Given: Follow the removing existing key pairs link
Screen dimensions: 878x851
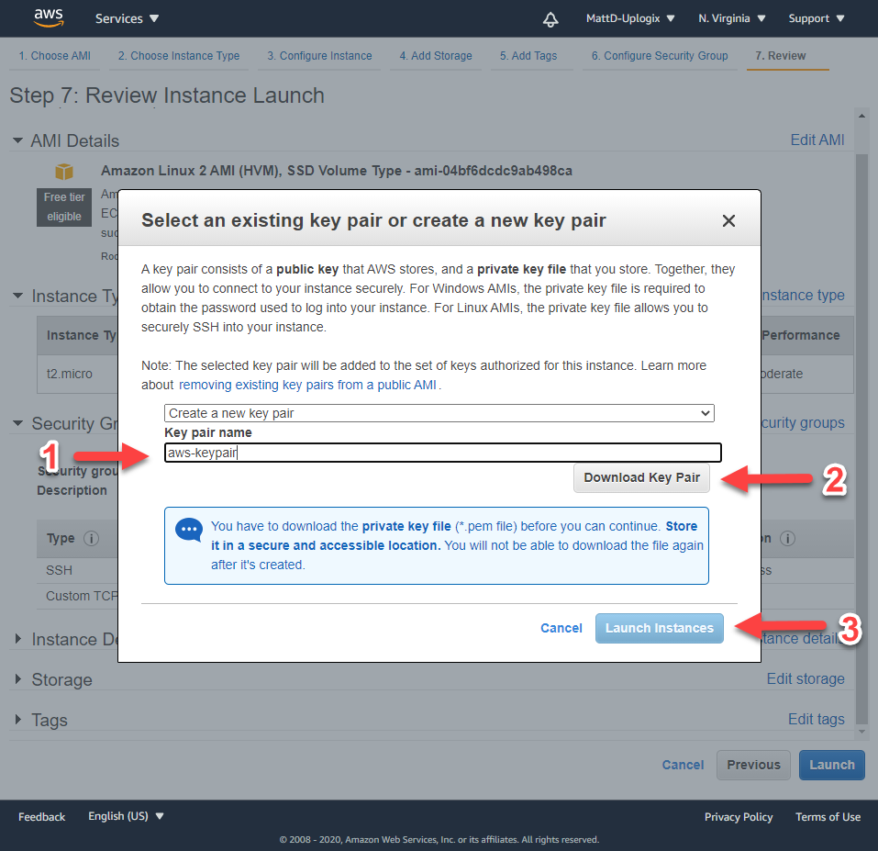Looking at the screenshot, I should 307,385.
